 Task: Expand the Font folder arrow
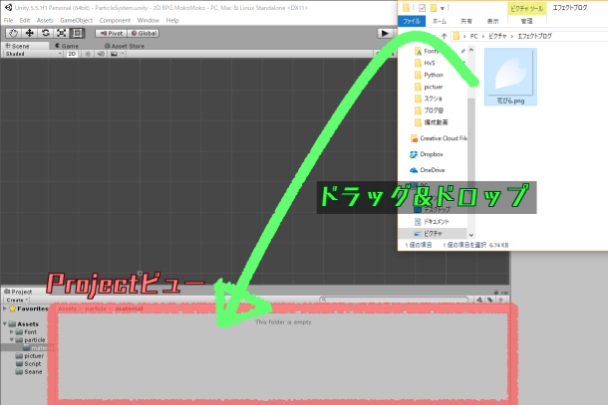pos(12,331)
